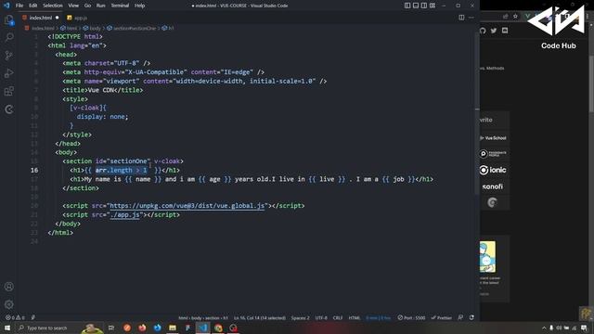The width and height of the screenshot is (594, 334).
Task: Open the bottom extension icon in the activity bar
Action: [x=8, y=109]
